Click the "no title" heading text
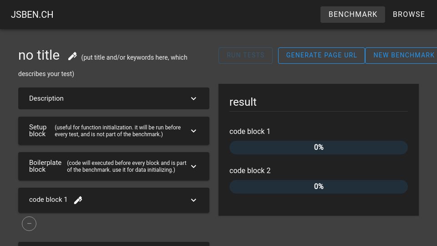Viewport: 437px width, 246px height. [x=39, y=55]
